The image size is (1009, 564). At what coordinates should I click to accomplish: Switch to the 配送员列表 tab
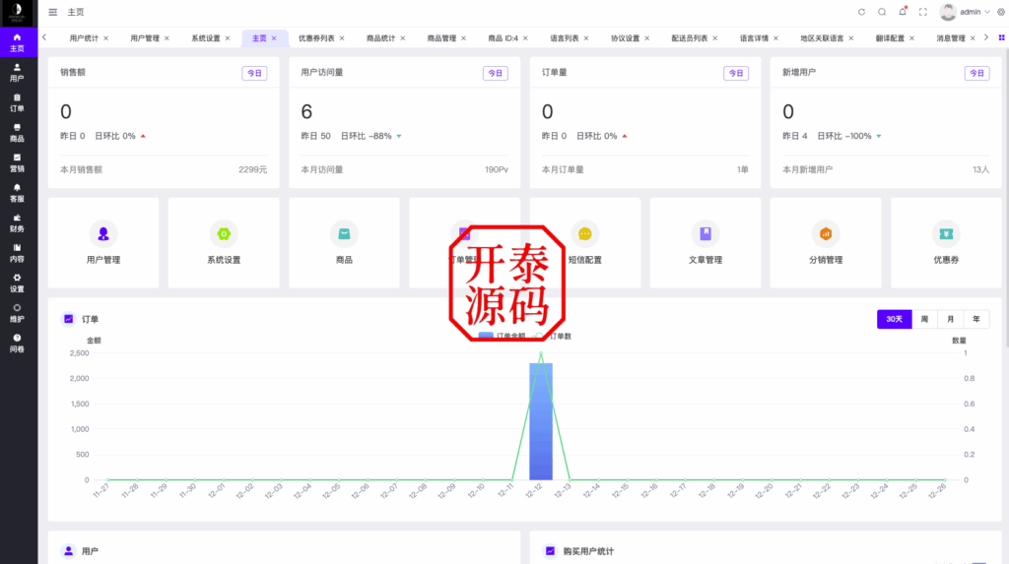tap(689, 38)
